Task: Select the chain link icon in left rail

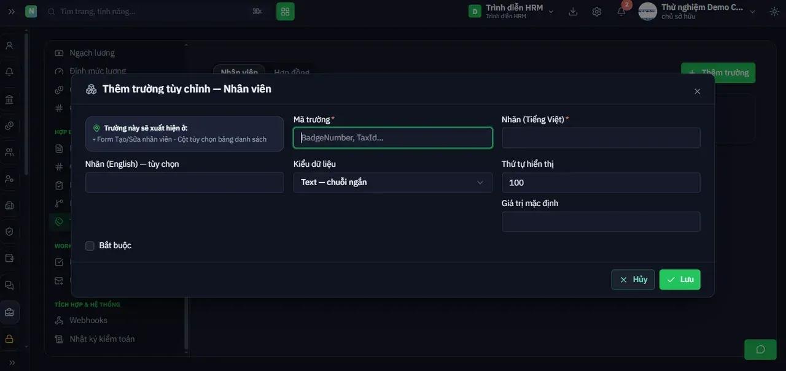Action: pos(9,126)
